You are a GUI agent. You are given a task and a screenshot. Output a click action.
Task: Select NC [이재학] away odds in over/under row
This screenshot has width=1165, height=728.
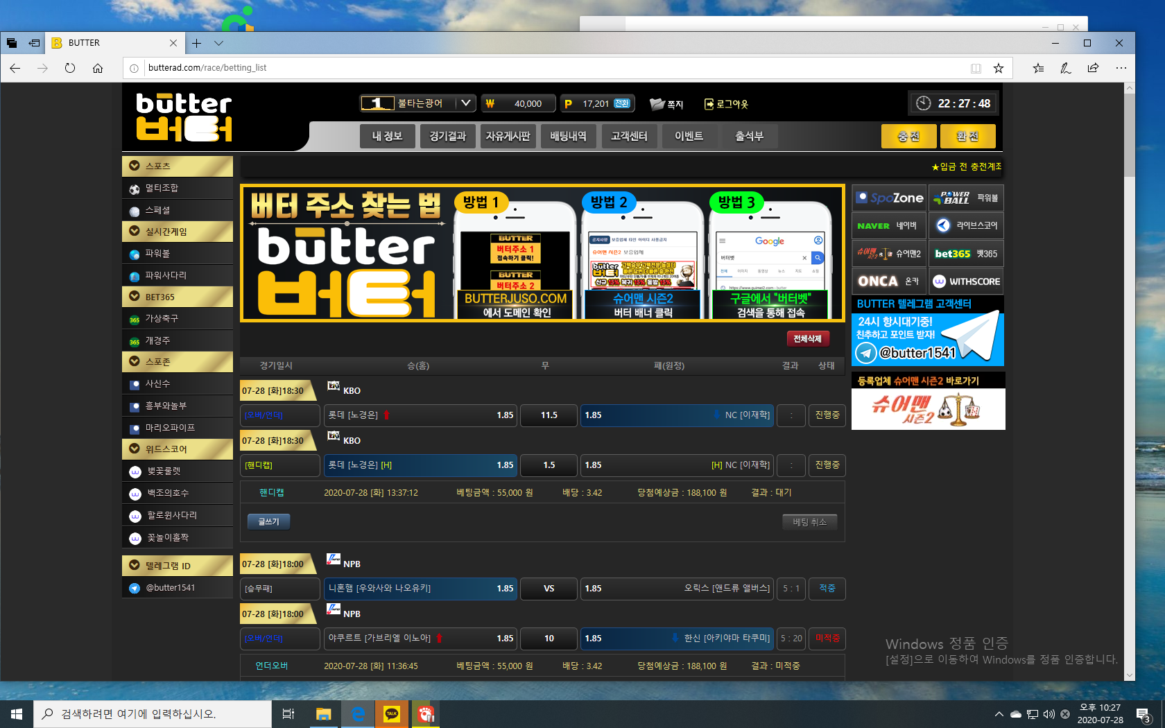(676, 415)
